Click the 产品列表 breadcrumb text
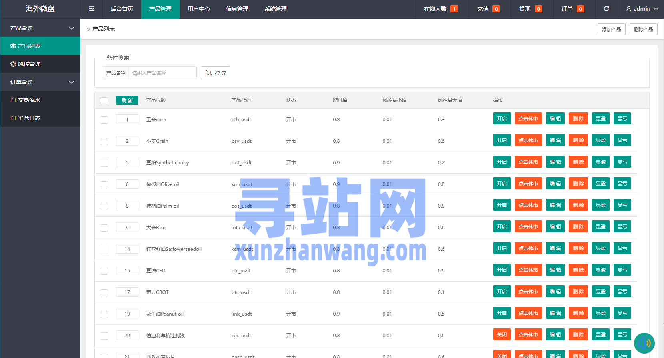 [104, 29]
